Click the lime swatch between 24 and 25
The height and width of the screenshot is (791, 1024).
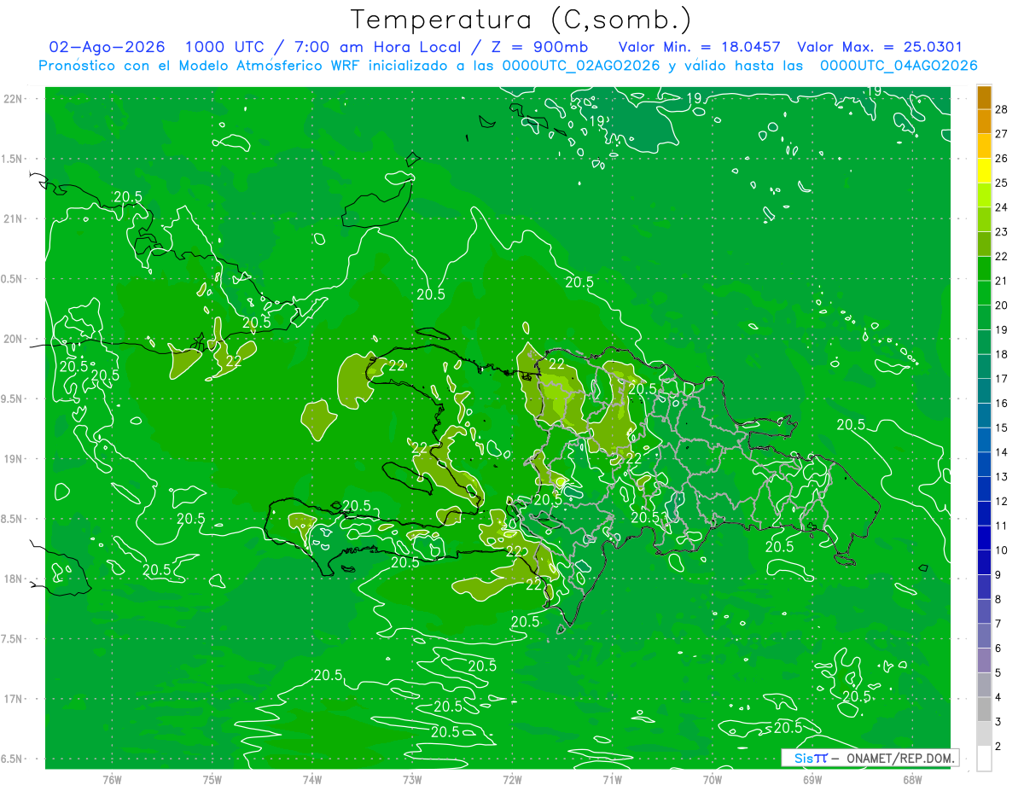984,196
